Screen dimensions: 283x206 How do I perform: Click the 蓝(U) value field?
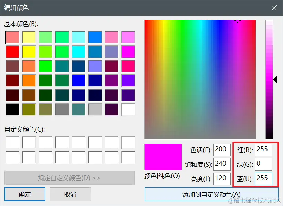pyautogui.click(x=263, y=179)
